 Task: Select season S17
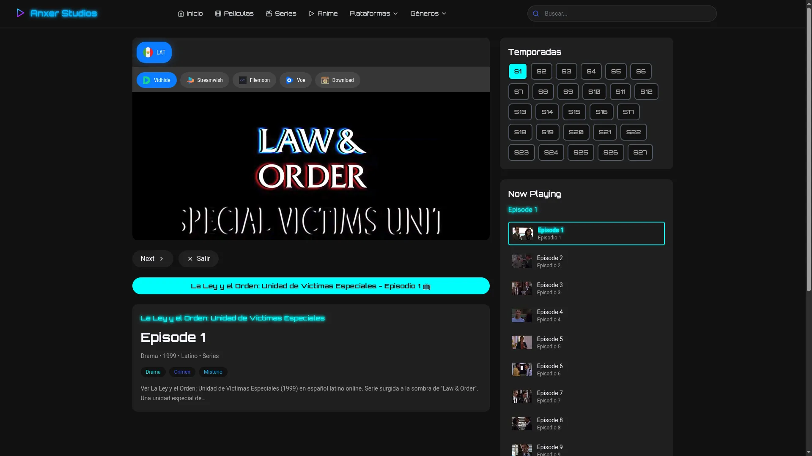click(x=628, y=112)
